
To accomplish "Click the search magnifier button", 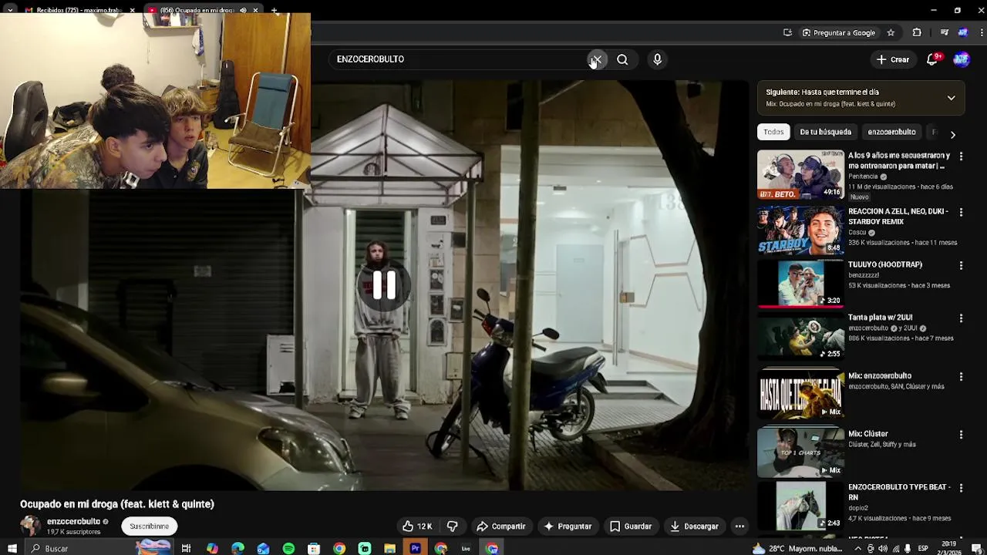I will click(622, 59).
